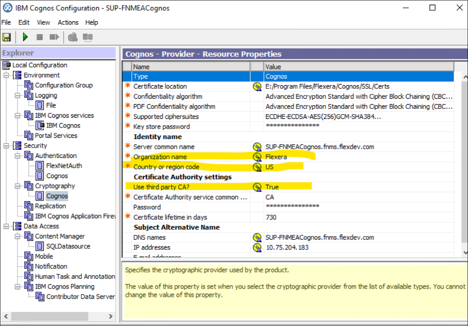Click the Save configuration toolbar icon

point(7,37)
